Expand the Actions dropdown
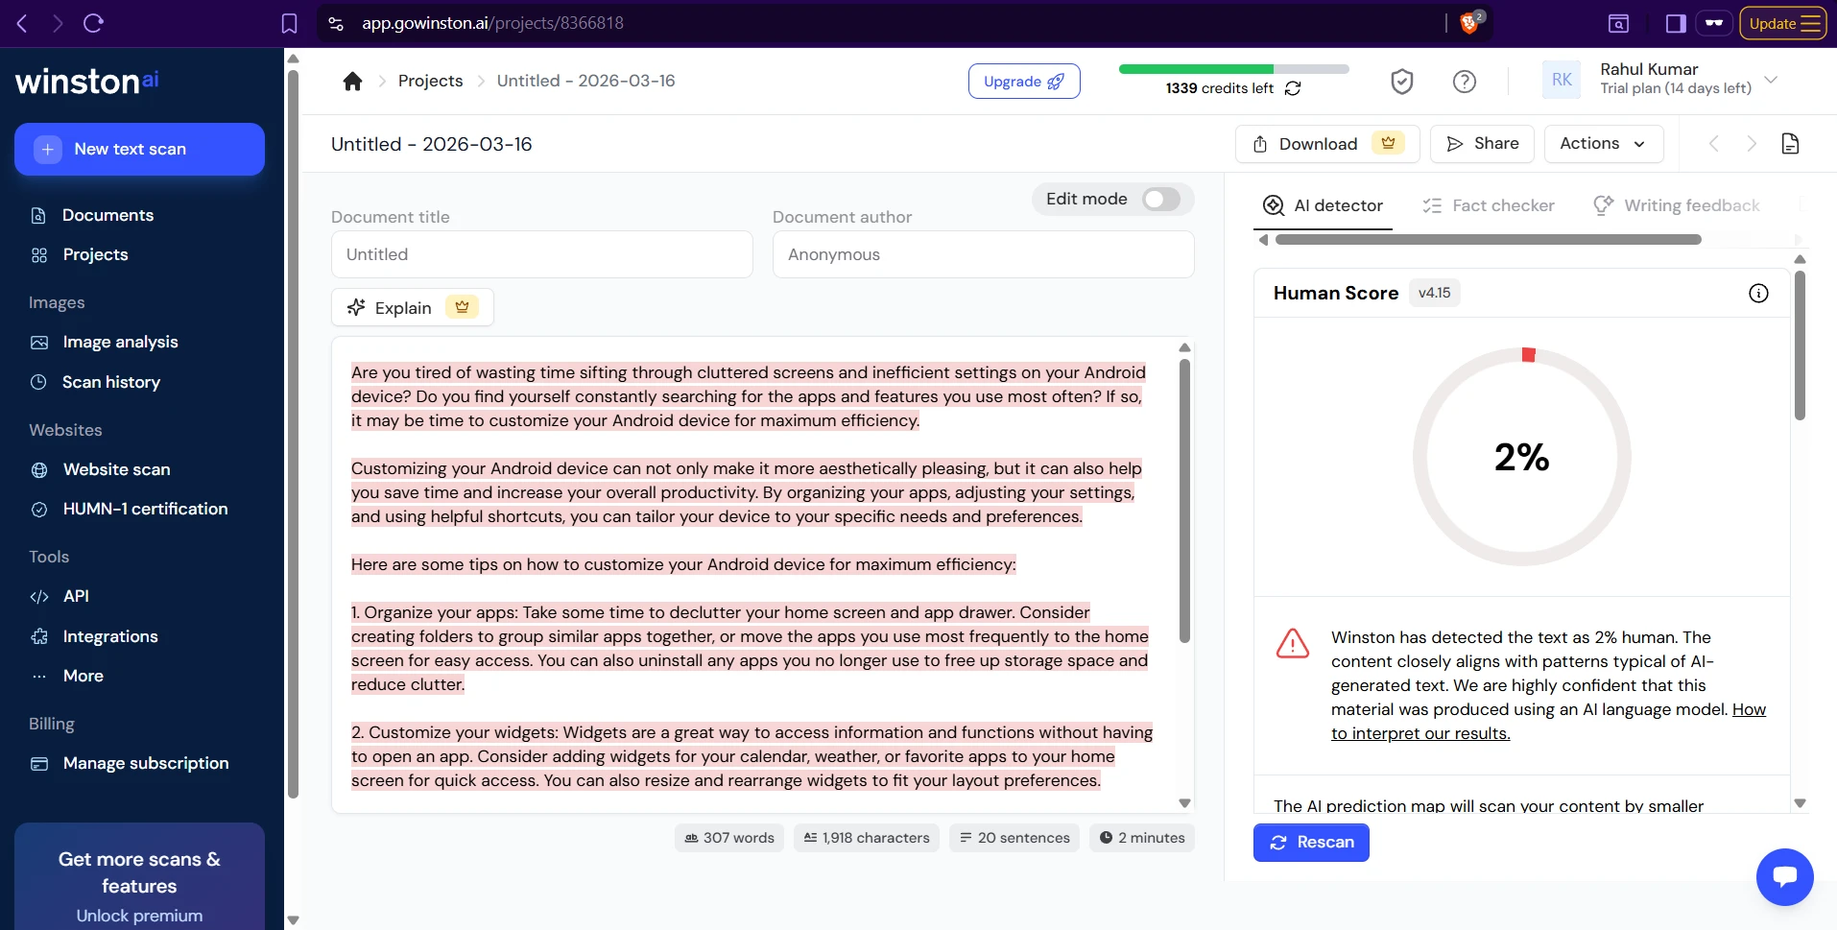Viewport: 1837px width, 930px height. coord(1603,143)
